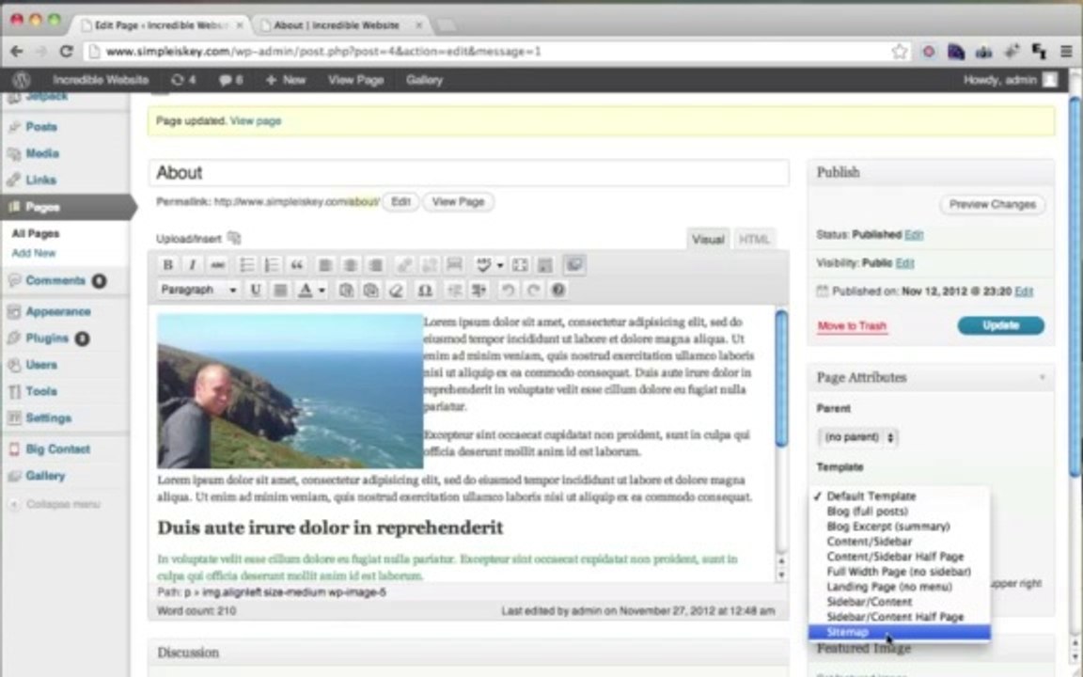The image size is (1083, 677).
Task: Click the About page title field
Action: 468,173
